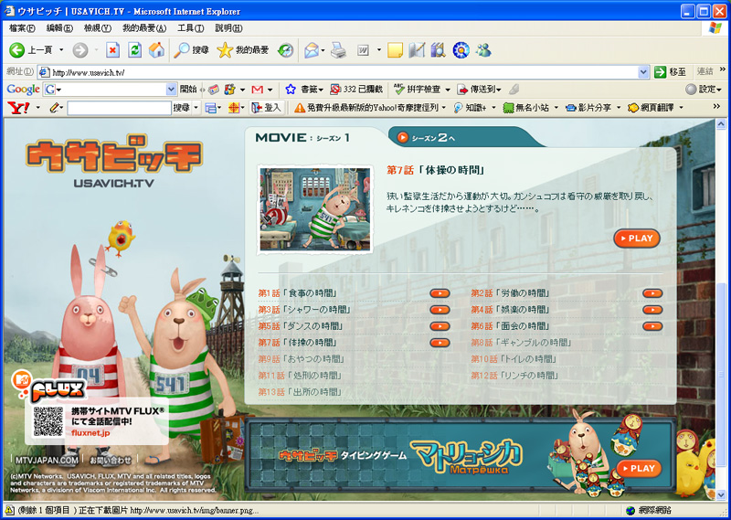Click the Gmail M icon in Google toolbar

point(258,89)
